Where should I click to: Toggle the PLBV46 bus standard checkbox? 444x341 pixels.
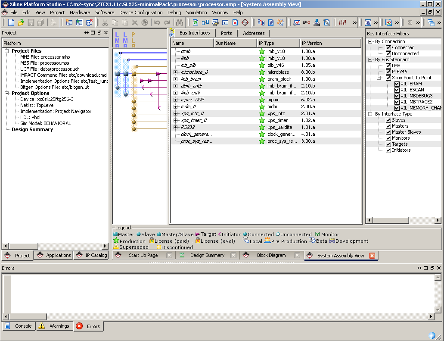388,72
